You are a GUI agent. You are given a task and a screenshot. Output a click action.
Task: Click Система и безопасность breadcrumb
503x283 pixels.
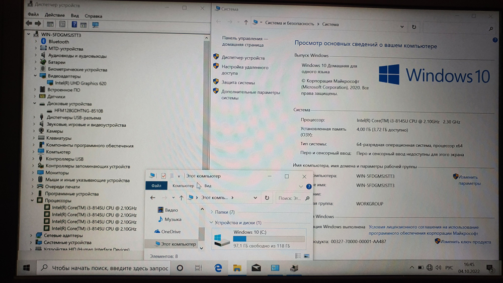(x=289, y=24)
